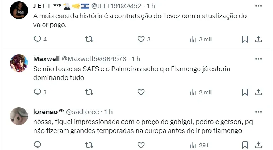Open more options on lorenao's tweet
Image resolution: width=273 pixels, height=150 pixels.
[258, 112]
